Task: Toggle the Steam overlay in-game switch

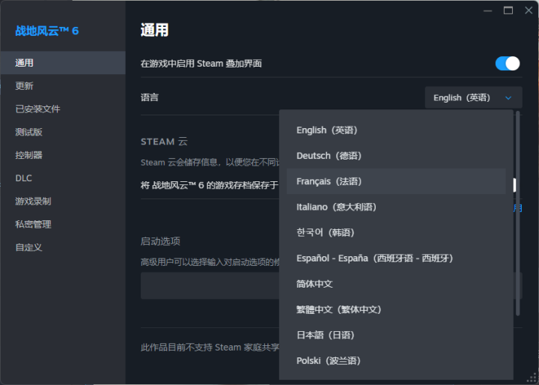Action: point(507,64)
